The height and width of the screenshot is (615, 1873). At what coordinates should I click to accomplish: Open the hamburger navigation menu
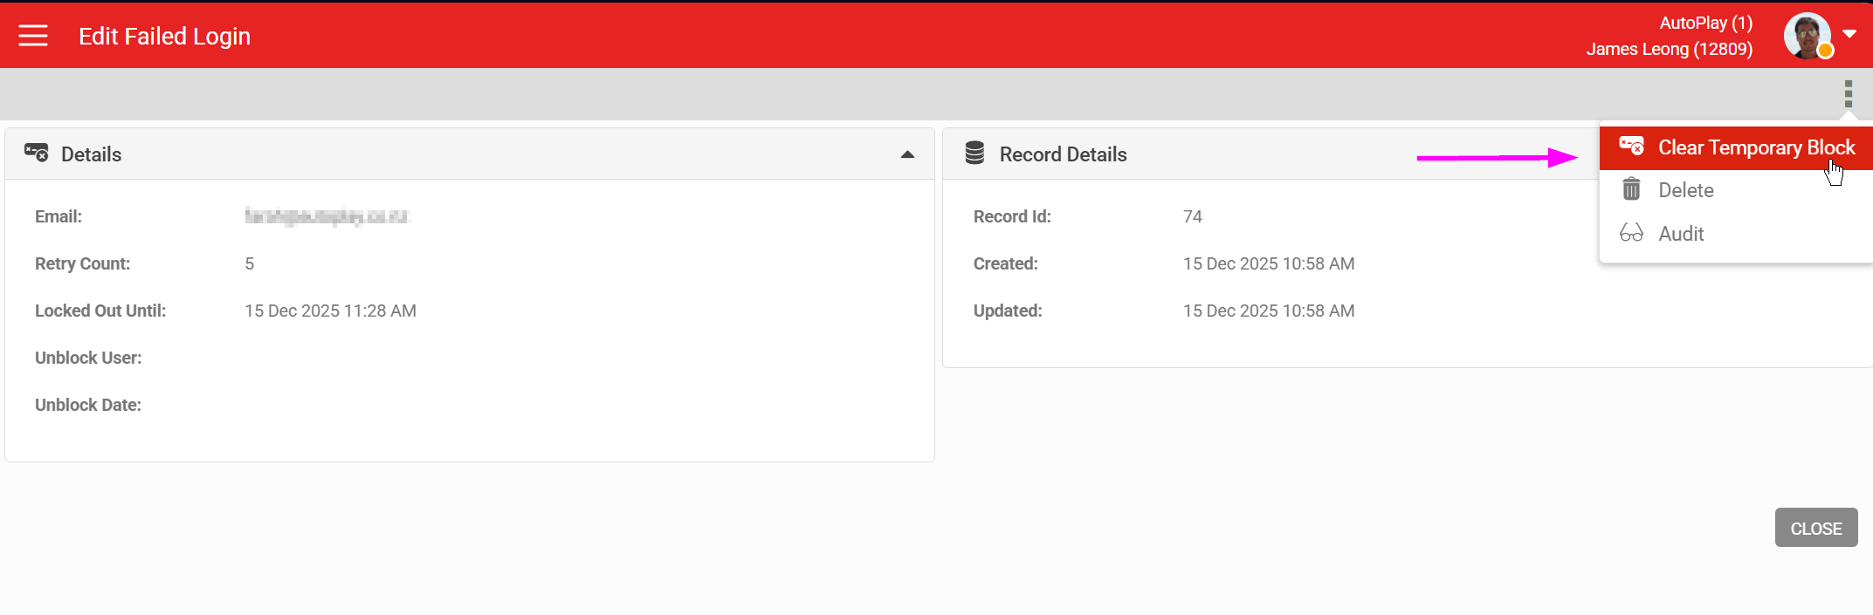33,36
